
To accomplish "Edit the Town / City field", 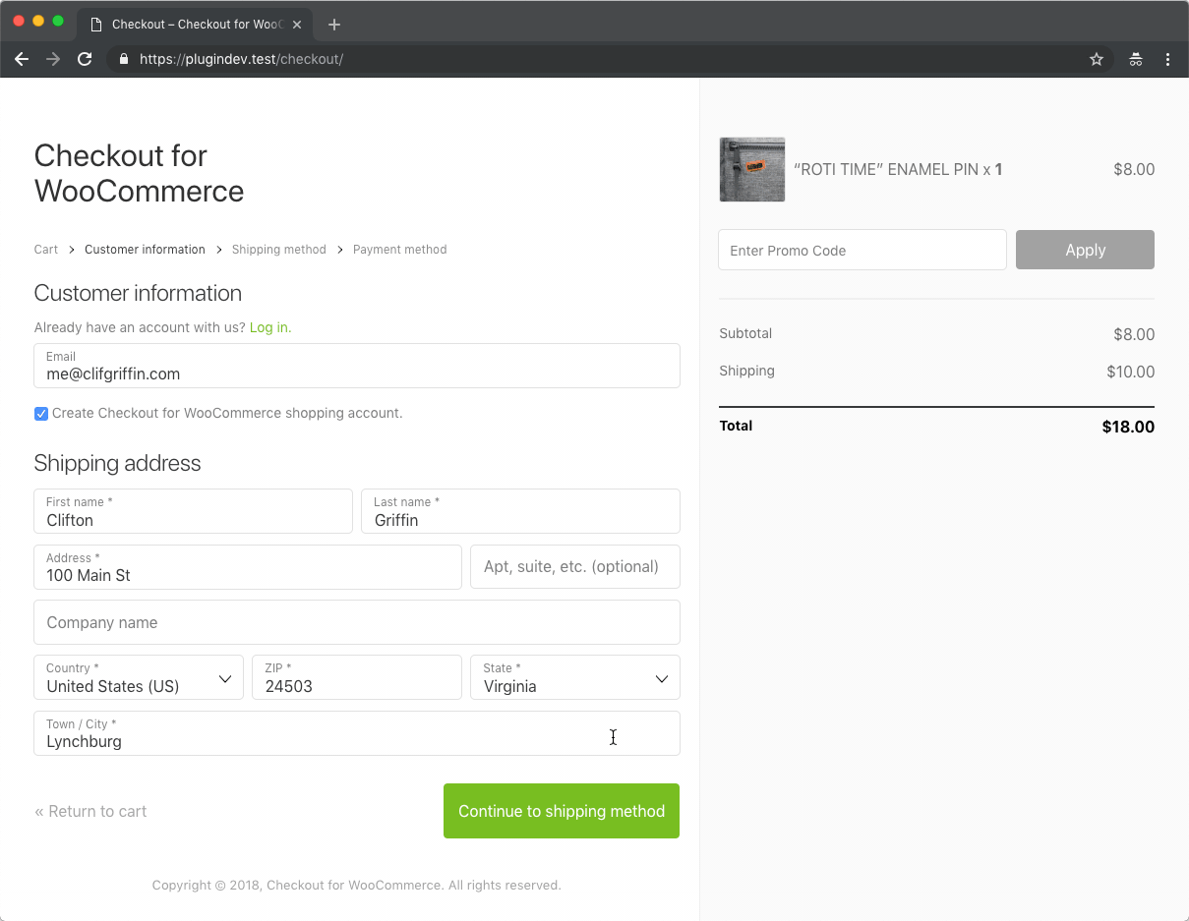I will pos(357,733).
